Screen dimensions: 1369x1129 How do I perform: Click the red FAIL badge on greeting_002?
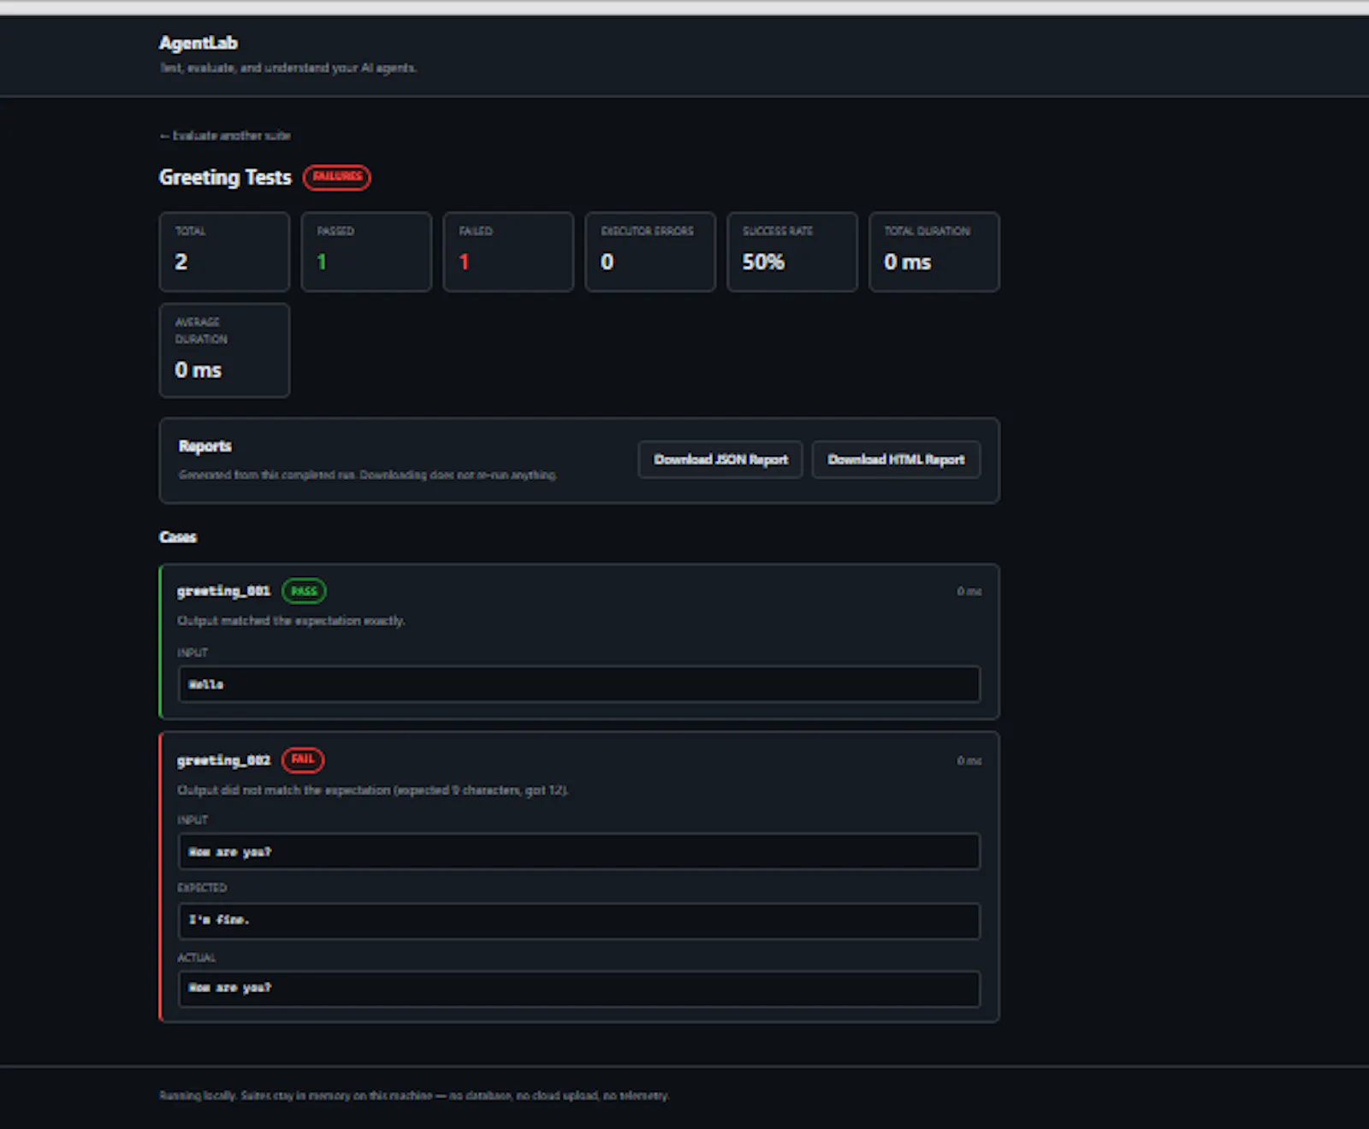click(x=303, y=760)
